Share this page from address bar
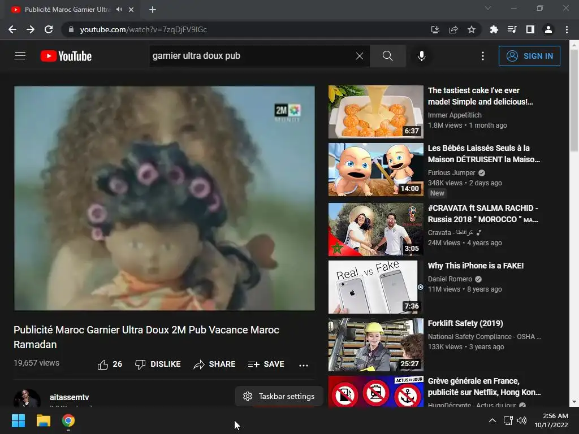Image resolution: width=579 pixels, height=434 pixels. point(453,29)
